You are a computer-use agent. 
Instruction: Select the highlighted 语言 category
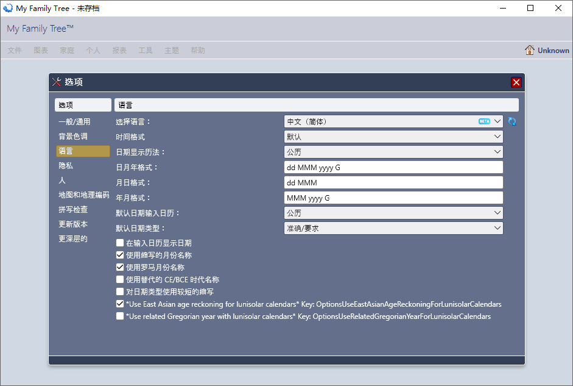(83, 151)
